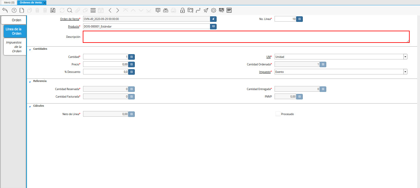Click the paper plane request icon
This screenshot has height=188, width=420.
click(x=206, y=10)
